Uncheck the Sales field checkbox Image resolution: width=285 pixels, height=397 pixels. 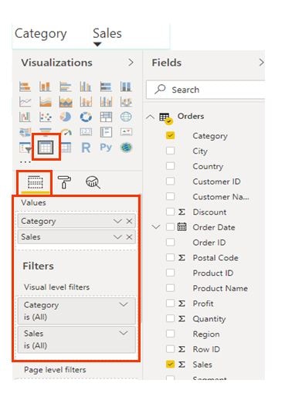click(170, 364)
